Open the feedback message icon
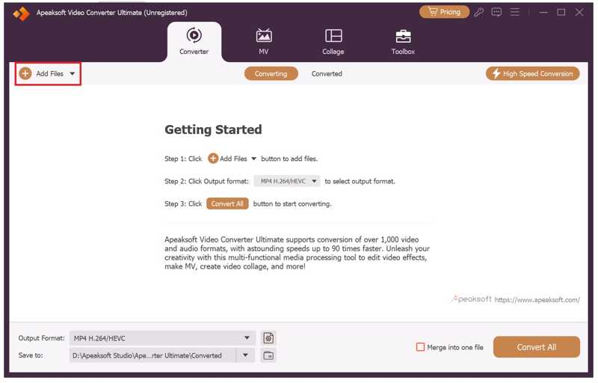Viewport: 598px width, 383px height. pos(496,13)
